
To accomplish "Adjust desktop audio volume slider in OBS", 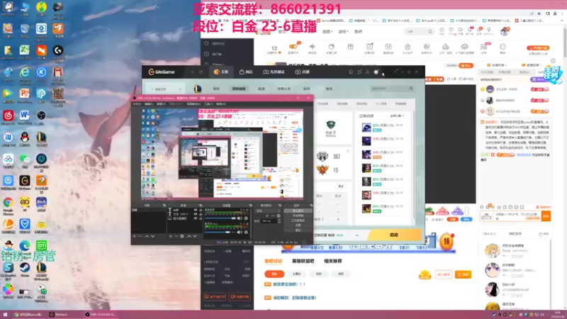I will (220, 218).
